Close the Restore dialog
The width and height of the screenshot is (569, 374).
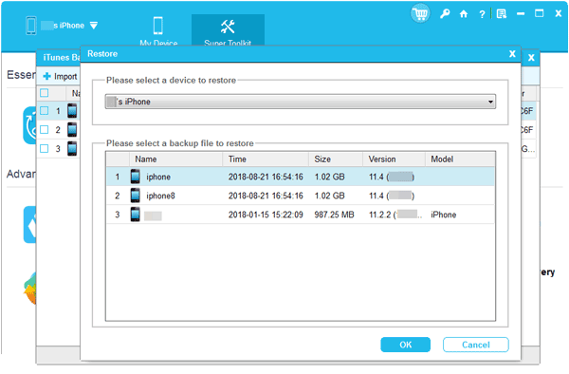[x=512, y=54]
